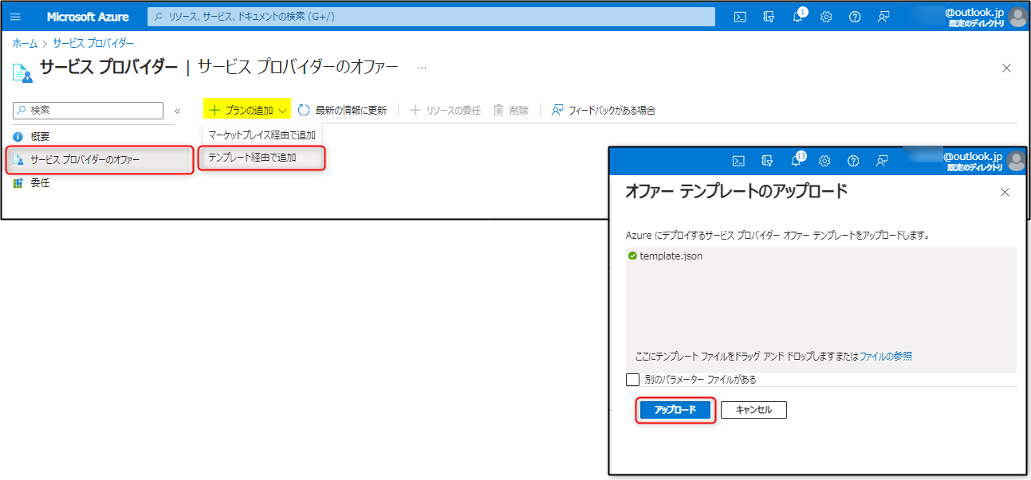
Task: Close the オファー テンプレートのアップロード panel
Action: [x=1005, y=192]
